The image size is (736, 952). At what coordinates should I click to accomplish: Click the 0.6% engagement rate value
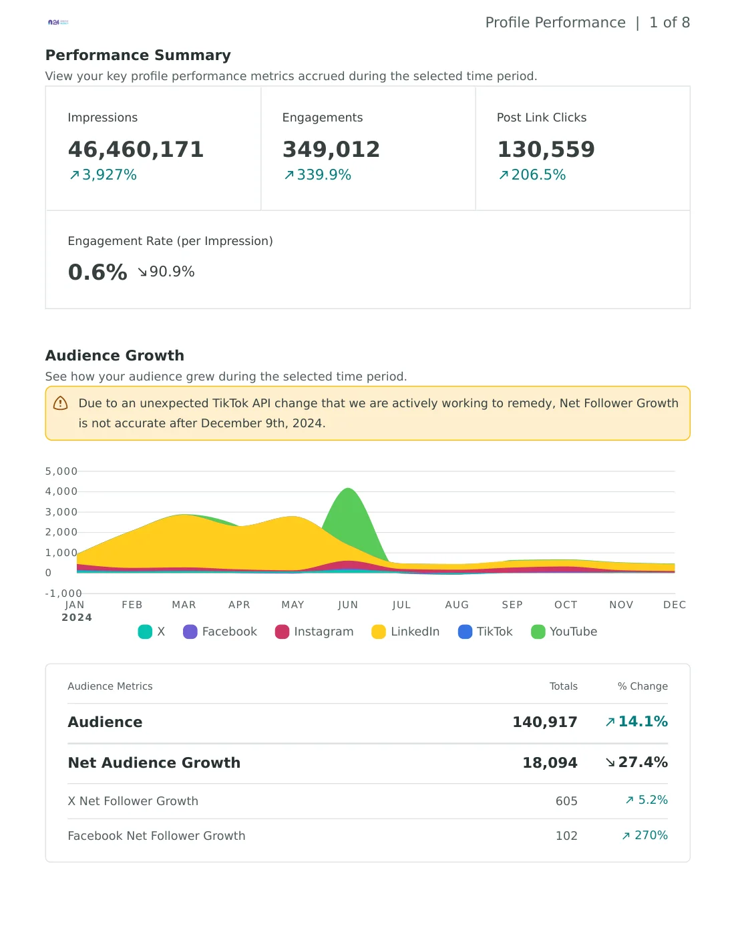[x=98, y=272]
